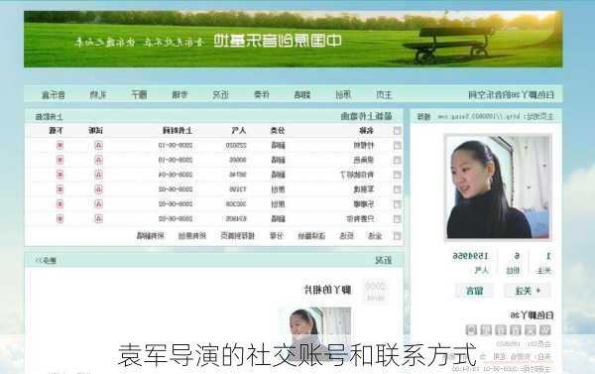
Task: Open the 音乐盒 navigation tab
Action: [x=54, y=94]
